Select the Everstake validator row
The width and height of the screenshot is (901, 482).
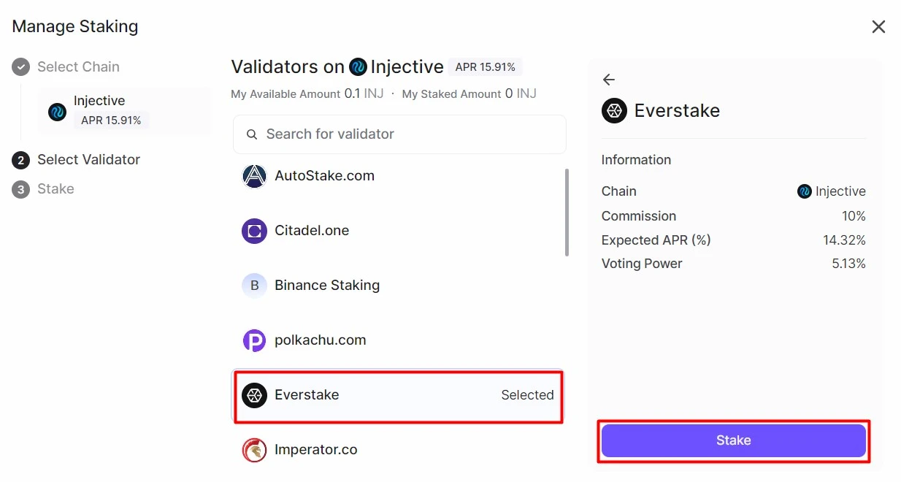(x=398, y=395)
